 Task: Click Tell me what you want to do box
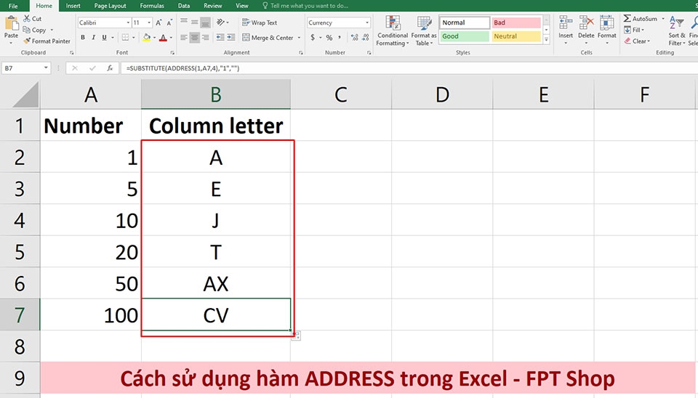305,6
